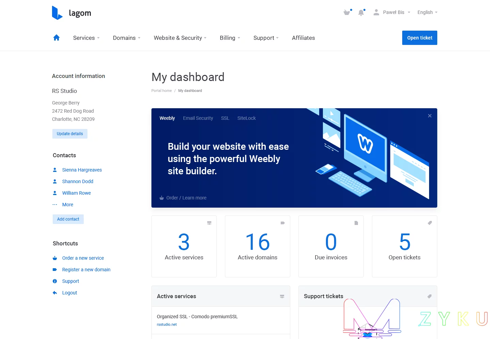Click the Support tickets panel tag icon
Screen dimensions: 490x339
pos(429,296)
